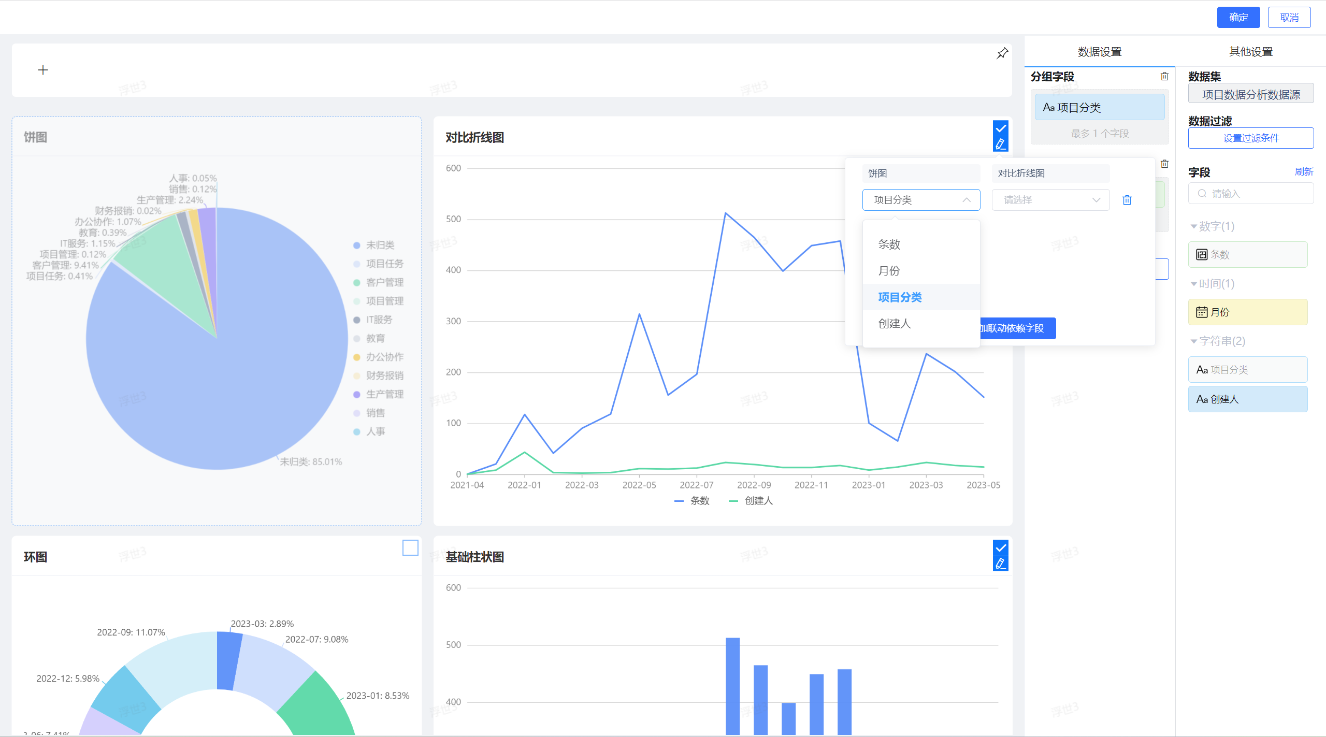Toggle 办公协作 legend item in pie chart
Screen dimensions: 1326x737
[378, 357]
